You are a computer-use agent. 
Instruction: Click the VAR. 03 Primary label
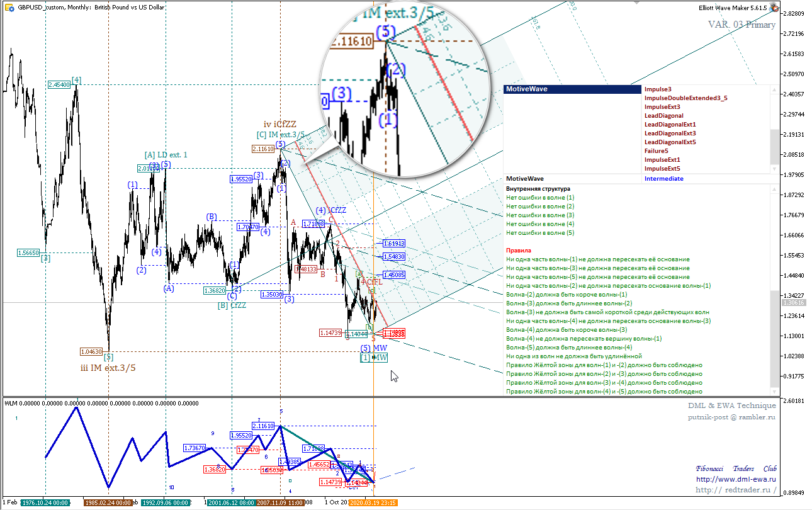[x=742, y=25]
